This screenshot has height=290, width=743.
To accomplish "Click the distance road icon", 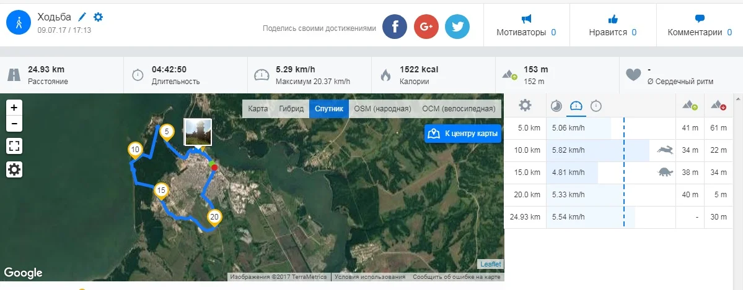I will (14, 75).
